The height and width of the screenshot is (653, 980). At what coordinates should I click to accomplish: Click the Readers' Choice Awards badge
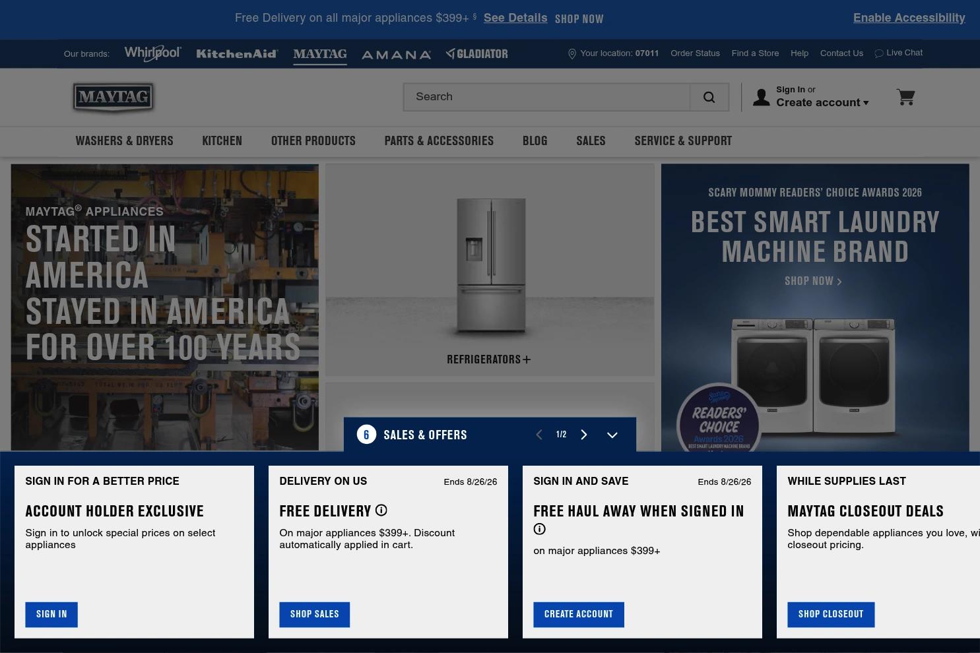pos(719,419)
